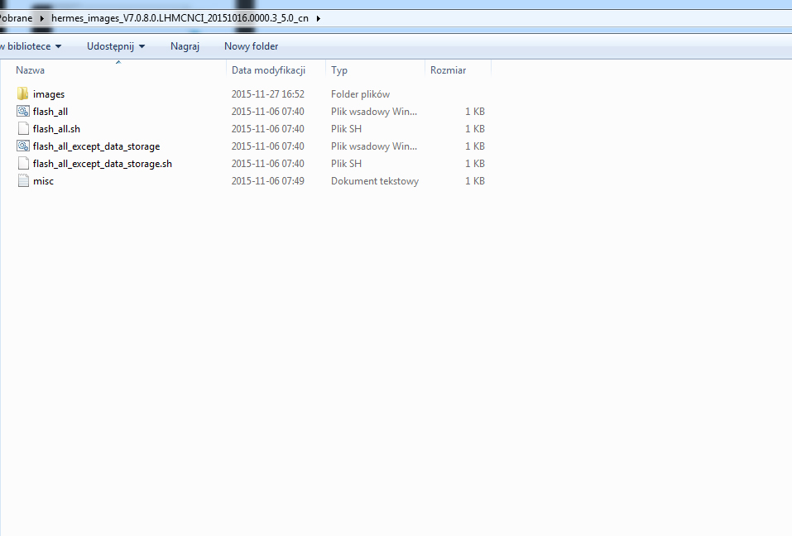The height and width of the screenshot is (536, 792).
Task: Click the flash_all.sh file icon
Action: (23, 129)
